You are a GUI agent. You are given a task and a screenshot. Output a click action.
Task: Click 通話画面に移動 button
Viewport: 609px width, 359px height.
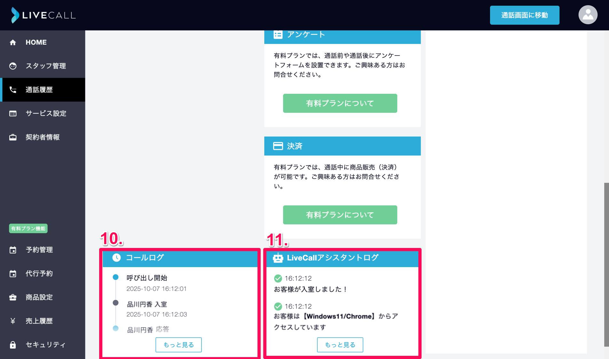(525, 15)
